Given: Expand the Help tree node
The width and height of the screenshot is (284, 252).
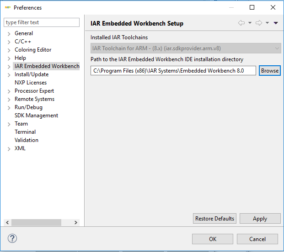Looking at the screenshot, I should [x=9, y=58].
